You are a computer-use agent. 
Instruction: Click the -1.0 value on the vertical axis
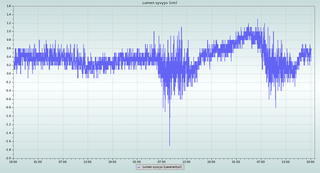pos(8,116)
